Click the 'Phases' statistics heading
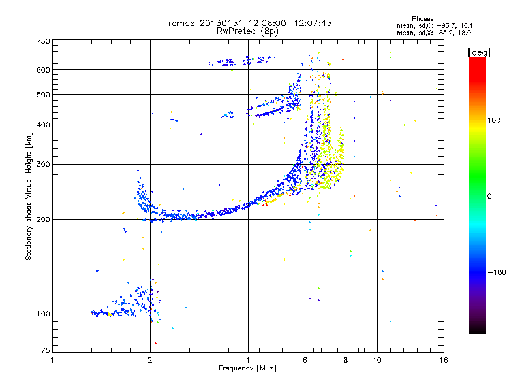Viewport: 522px width, 392px height. pyautogui.click(x=422, y=19)
